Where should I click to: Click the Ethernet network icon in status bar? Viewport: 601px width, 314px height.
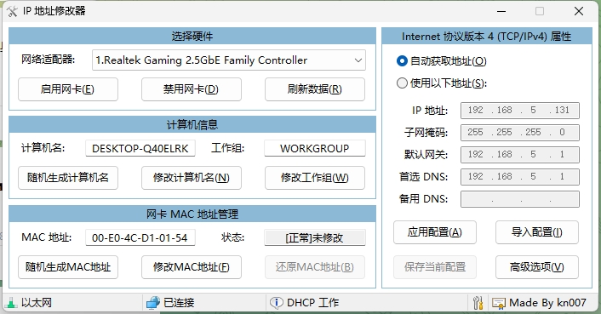11,303
